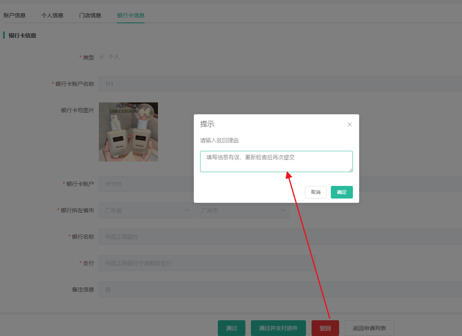Click 通过并支付进件 button

point(278,328)
